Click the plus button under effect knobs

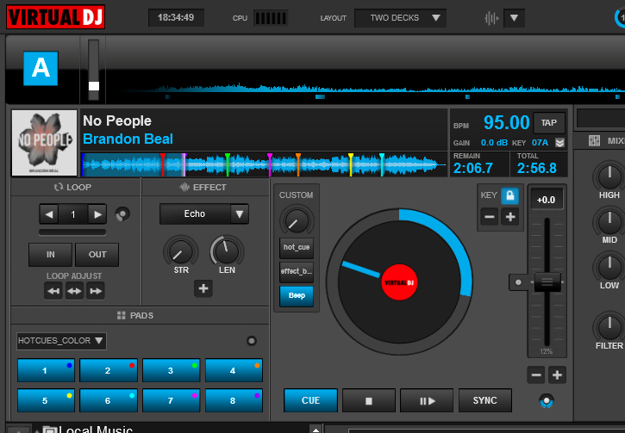(203, 288)
